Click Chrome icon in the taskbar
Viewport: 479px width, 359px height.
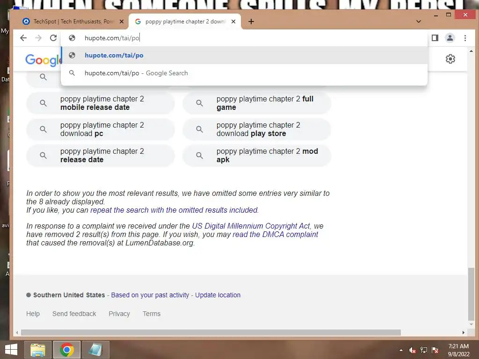(x=66, y=350)
